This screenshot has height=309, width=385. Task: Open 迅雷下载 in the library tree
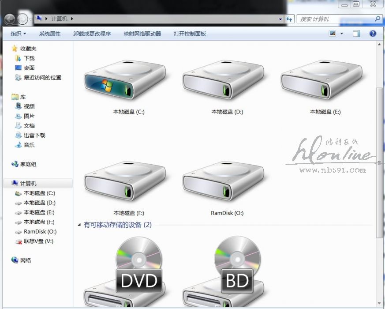point(34,136)
